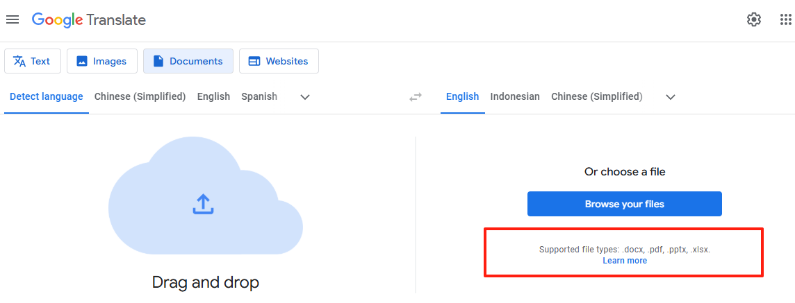
Task: Open the settings gear
Action: (x=754, y=19)
